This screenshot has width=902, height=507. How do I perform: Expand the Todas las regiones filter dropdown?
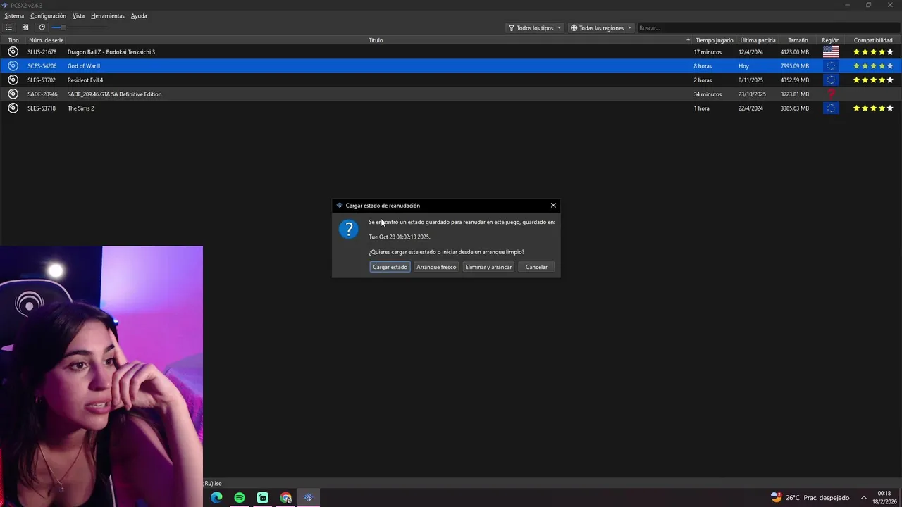coord(601,27)
